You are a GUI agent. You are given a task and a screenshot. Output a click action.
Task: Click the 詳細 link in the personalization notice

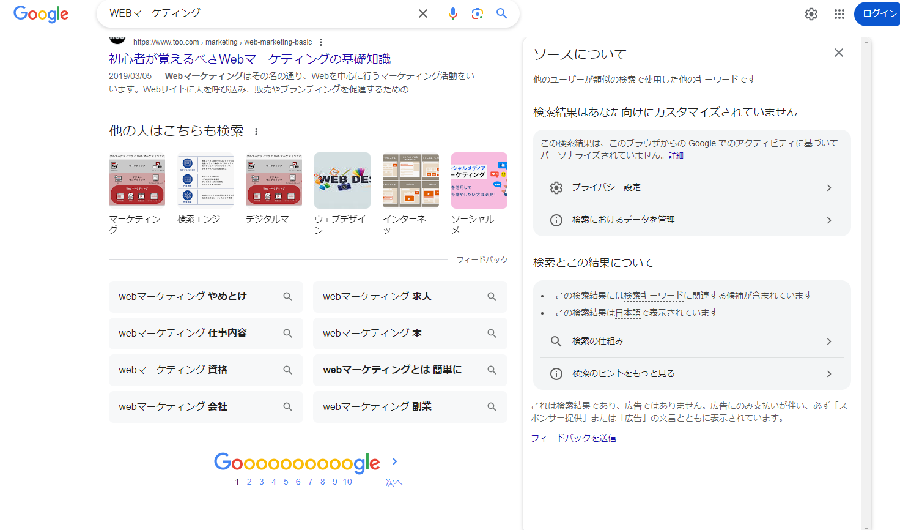(676, 155)
